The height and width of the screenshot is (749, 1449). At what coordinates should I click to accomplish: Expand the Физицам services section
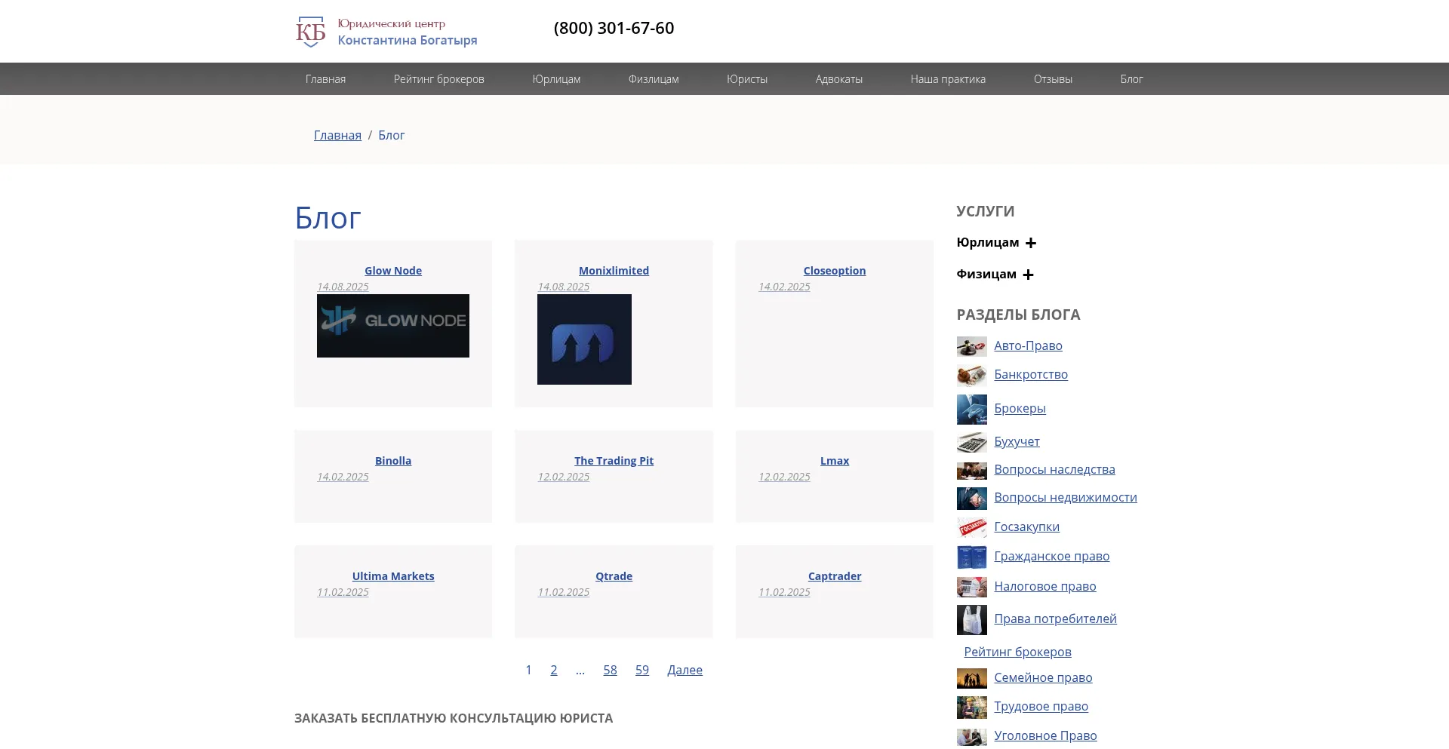(1027, 275)
